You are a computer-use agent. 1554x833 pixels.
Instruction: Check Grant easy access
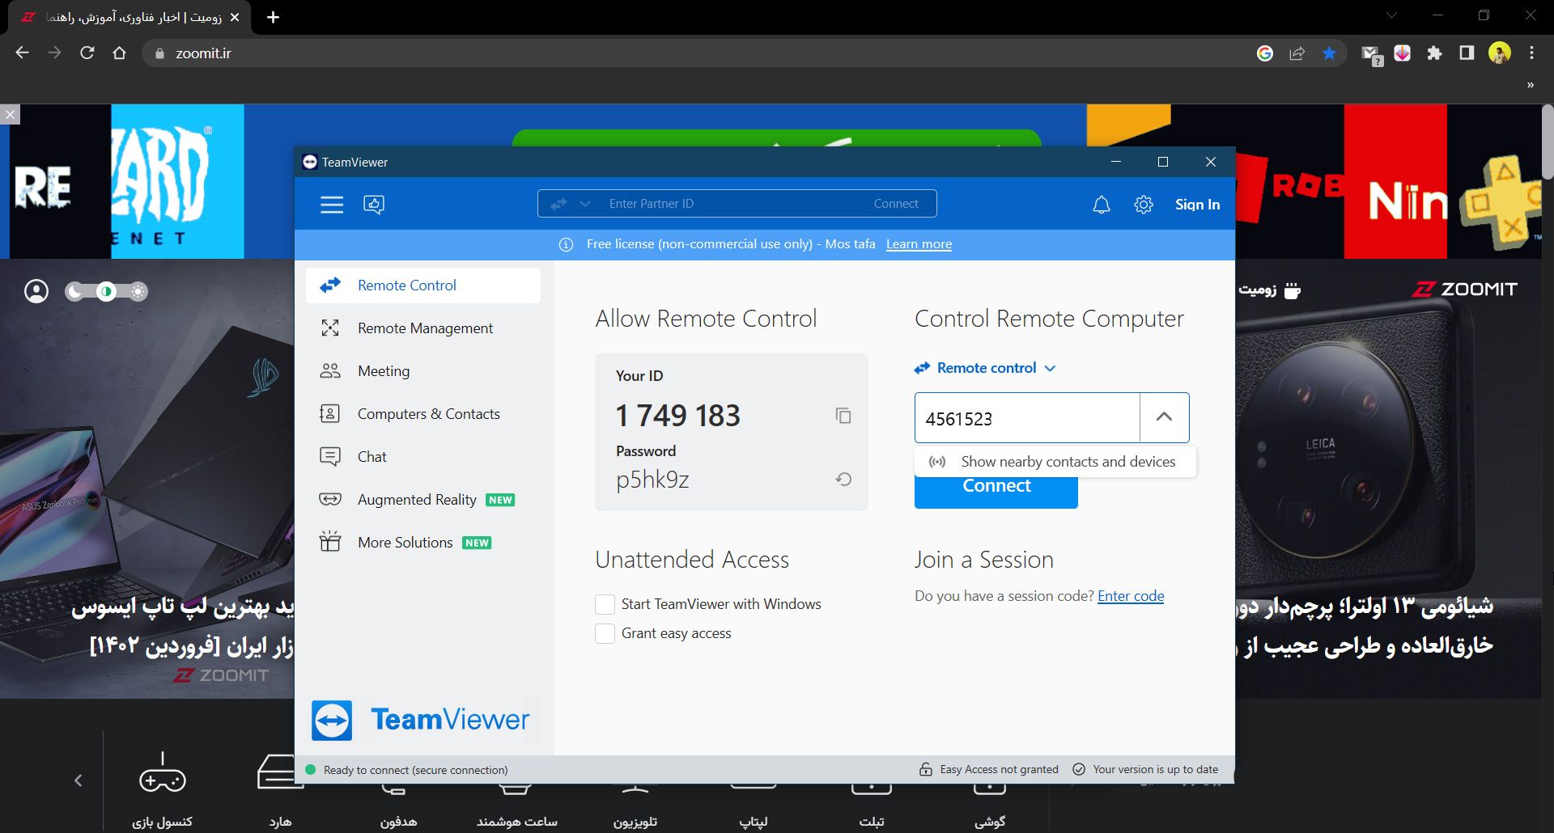tap(605, 633)
